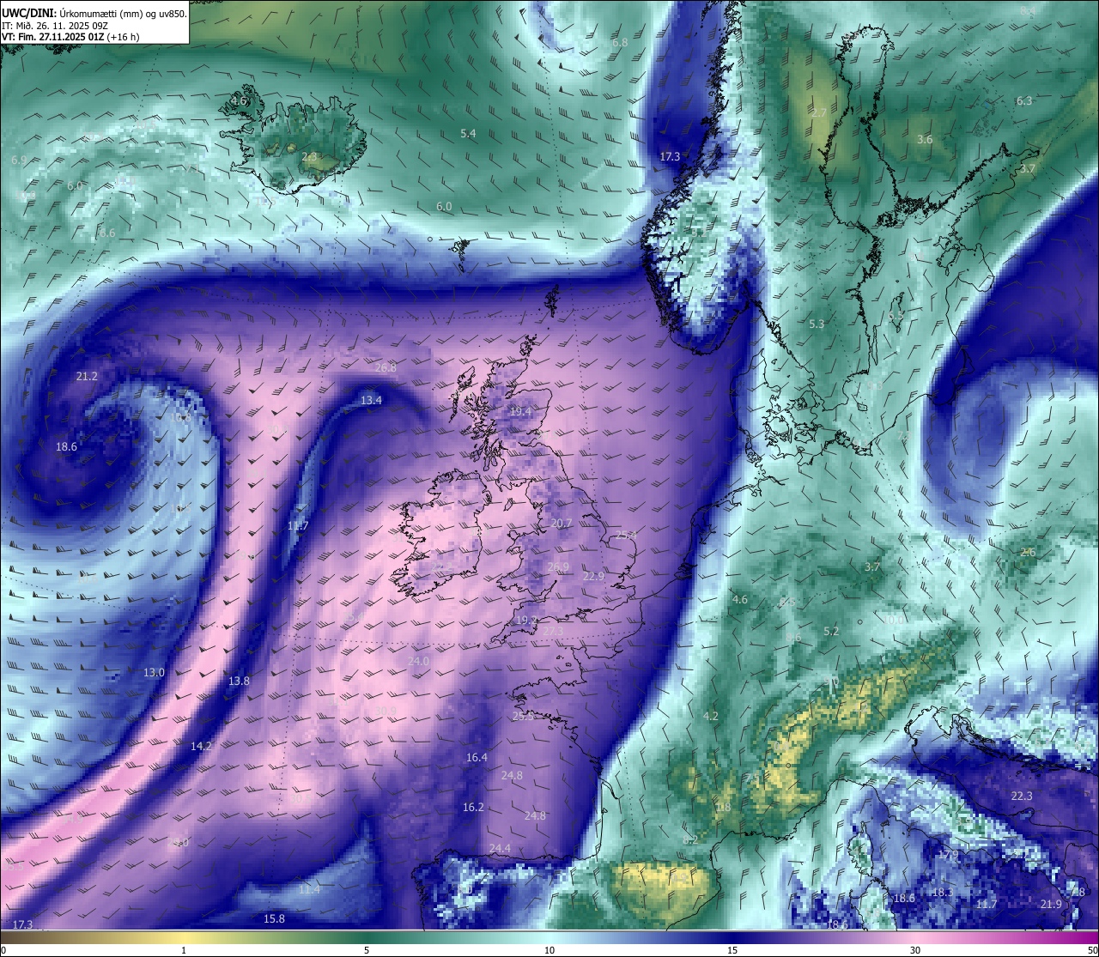
Task: Click the 19.4 value over Scotland
Action: (520, 412)
